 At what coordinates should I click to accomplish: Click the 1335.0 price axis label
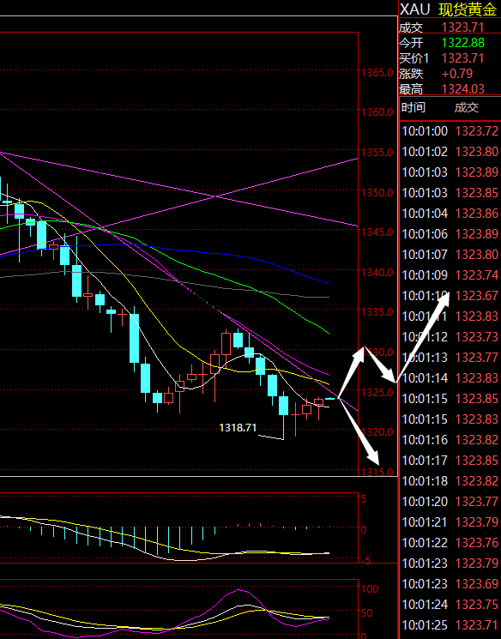point(377,312)
